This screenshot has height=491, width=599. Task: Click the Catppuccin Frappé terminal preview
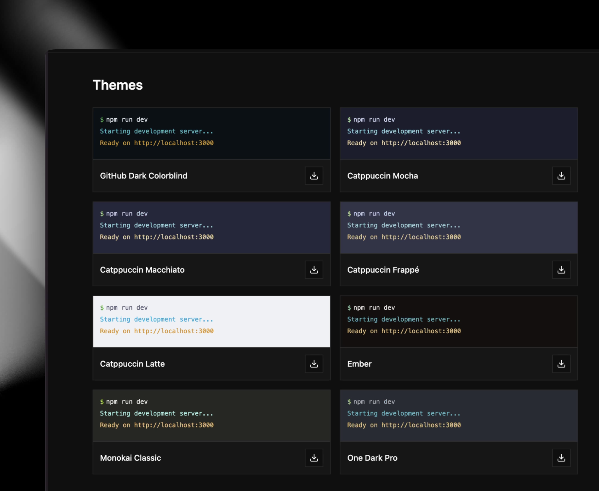click(x=459, y=227)
